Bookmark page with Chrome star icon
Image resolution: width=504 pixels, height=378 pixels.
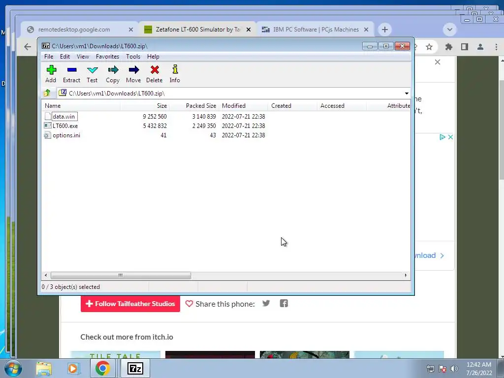(x=429, y=47)
